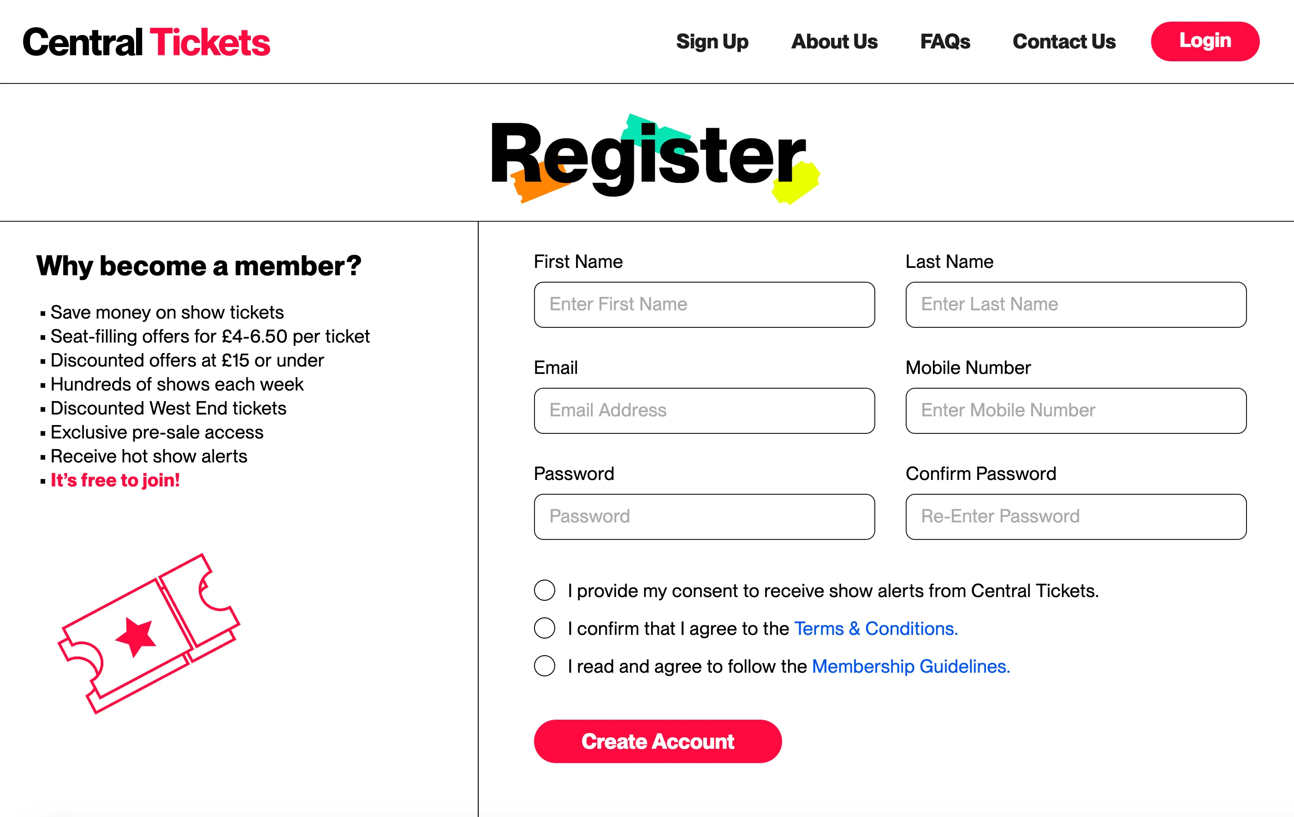The height and width of the screenshot is (817, 1294).
Task: Focus the First Name input field
Action: [704, 305]
